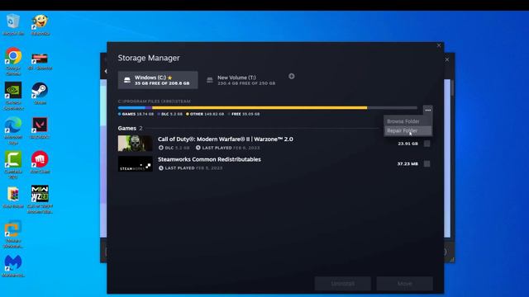Open the GeForce Experience desktop shortcut
Image resolution: width=529 pixels, height=297 pixels.
[x=13, y=96]
